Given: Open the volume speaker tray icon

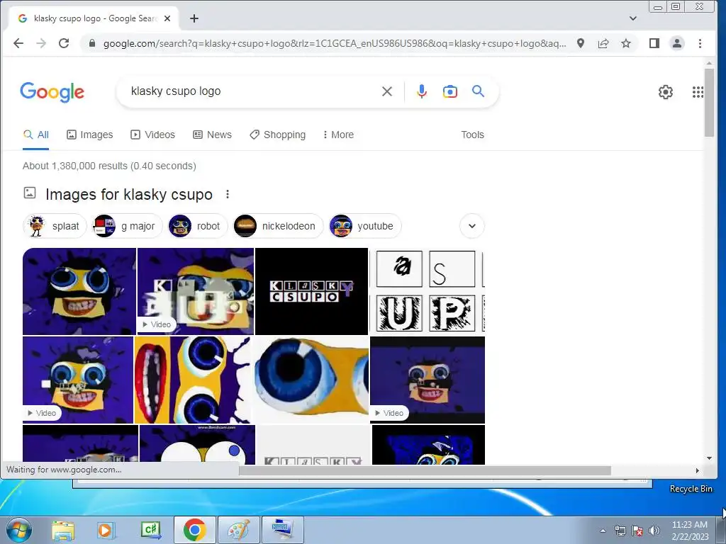Looking at the screenshot, I should click(x=654, y=531).
